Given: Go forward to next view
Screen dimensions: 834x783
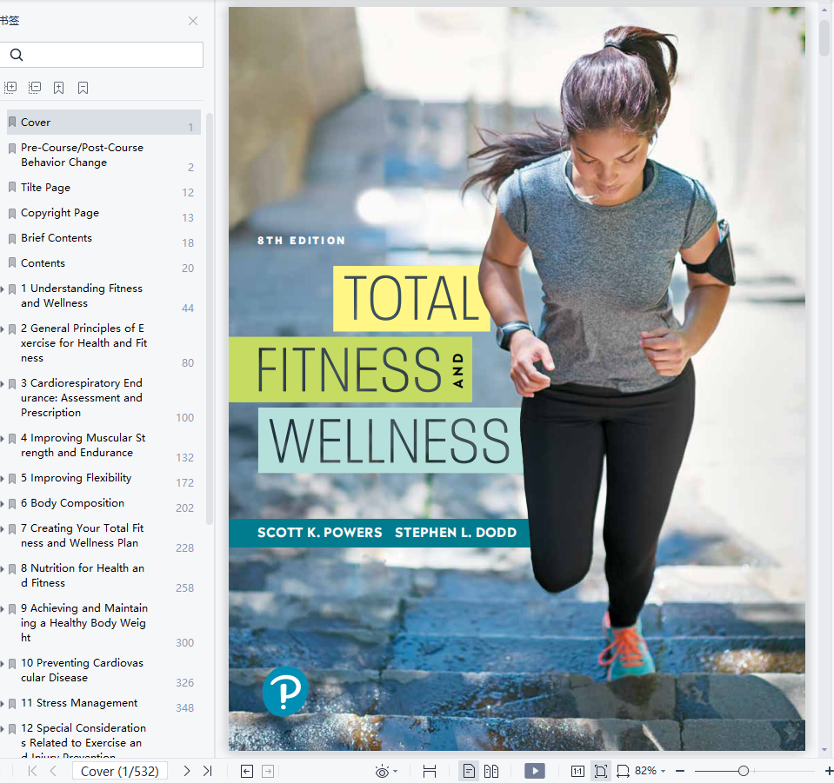Looking at the screenshot, I should pos(268,772).
